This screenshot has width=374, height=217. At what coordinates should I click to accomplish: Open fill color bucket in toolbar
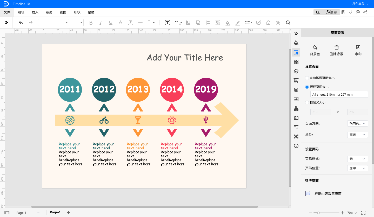click(x=228, y=23)
